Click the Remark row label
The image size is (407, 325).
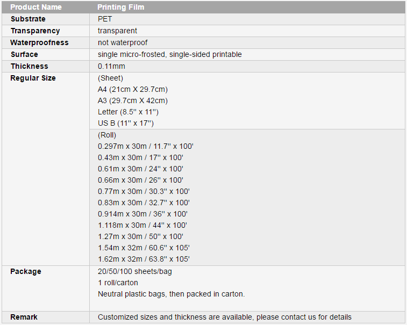click(x=24, y=317)
